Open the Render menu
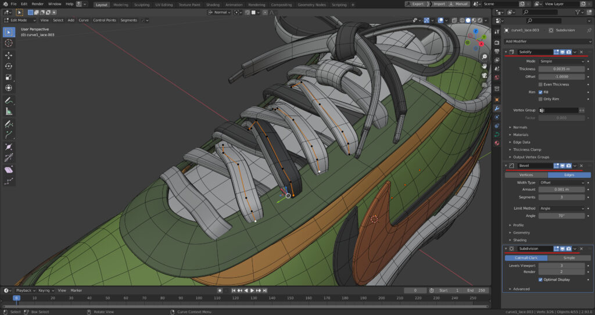Image resolution: width=595 pixels, height=315 pixels. [x=38, y=4]
